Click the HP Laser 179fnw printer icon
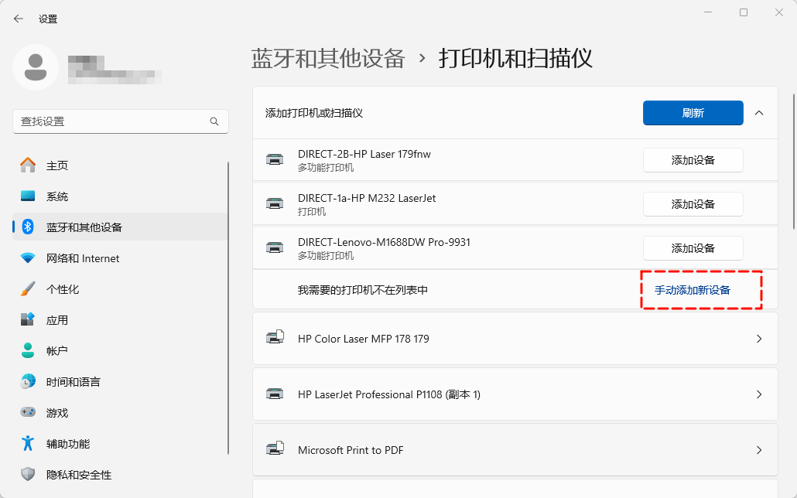797x498 pixels. click(x=275, y=160)
